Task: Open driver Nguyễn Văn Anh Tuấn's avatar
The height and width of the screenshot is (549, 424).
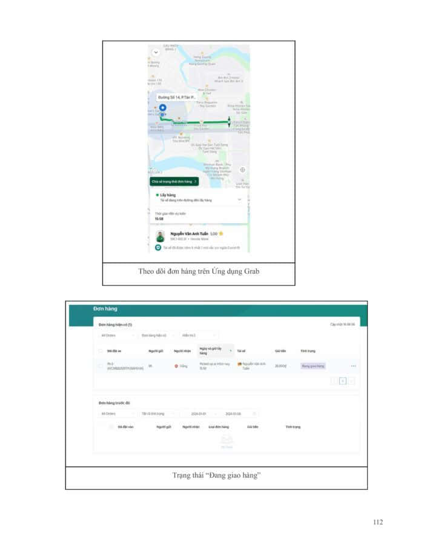Action: tap(160, 236)
